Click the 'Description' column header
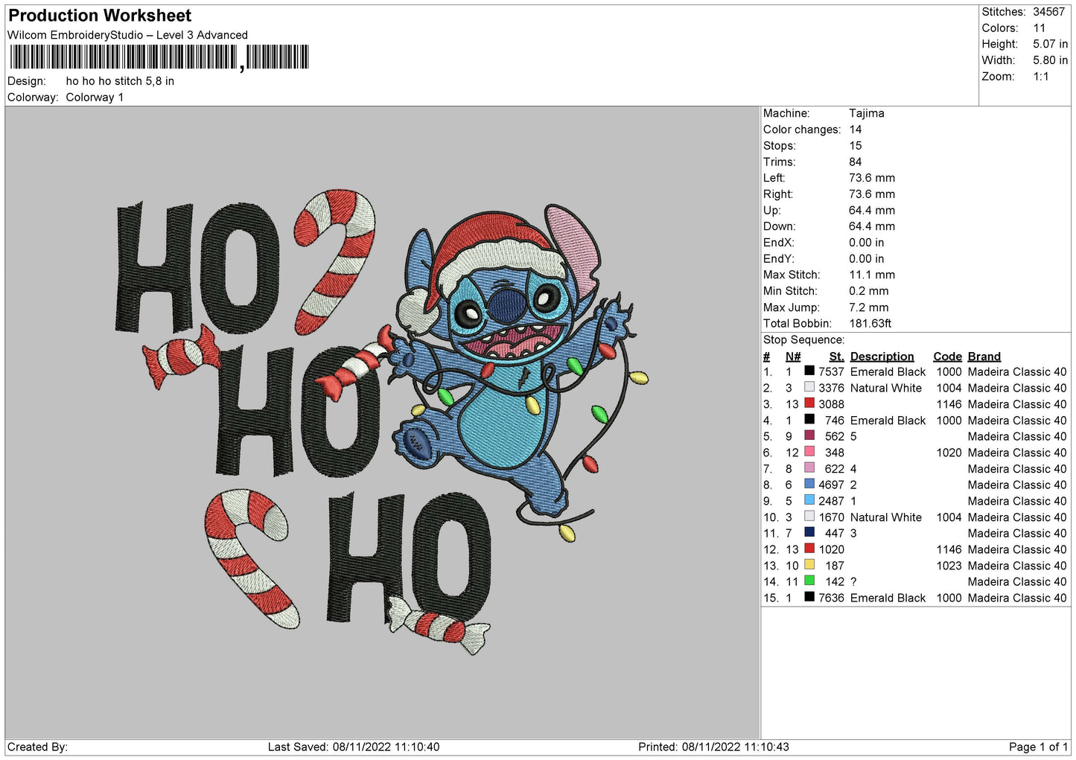The image size is (1076, 760). 882,357
